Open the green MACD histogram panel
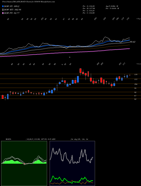Screen dimensions: 141x186 pos(24,163)
